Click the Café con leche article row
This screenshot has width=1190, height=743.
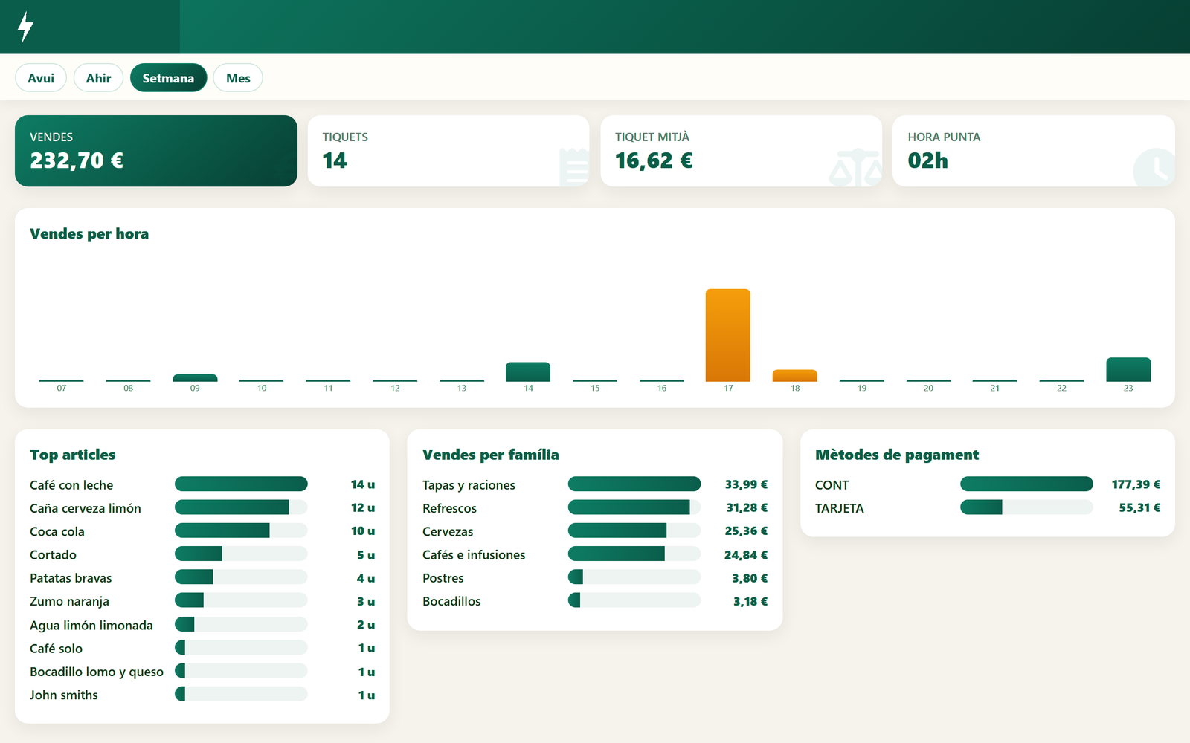click(x=202, y=484)
